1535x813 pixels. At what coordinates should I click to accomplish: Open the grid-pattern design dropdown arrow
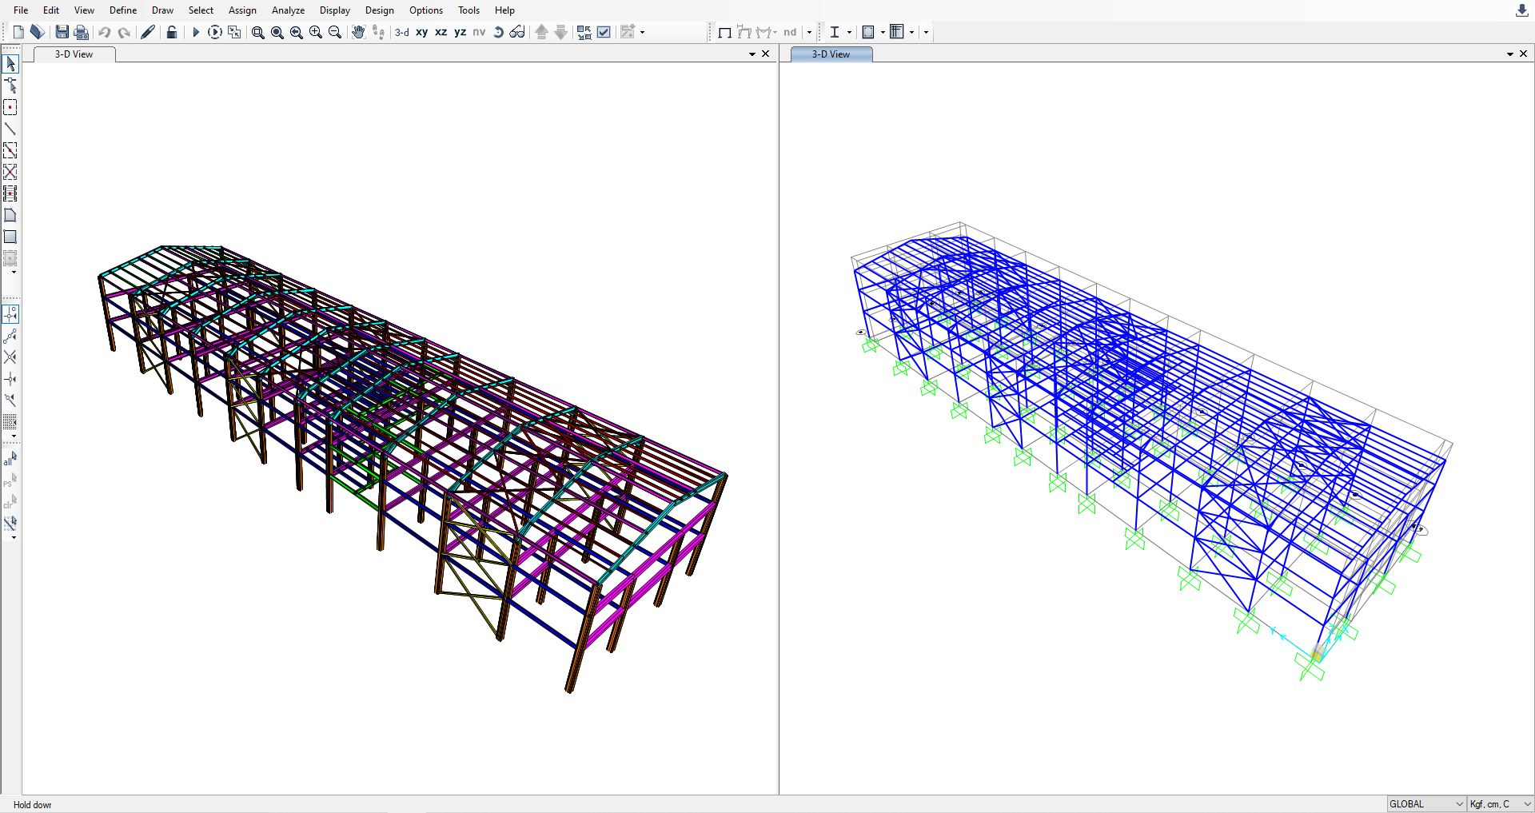point(911,32)
